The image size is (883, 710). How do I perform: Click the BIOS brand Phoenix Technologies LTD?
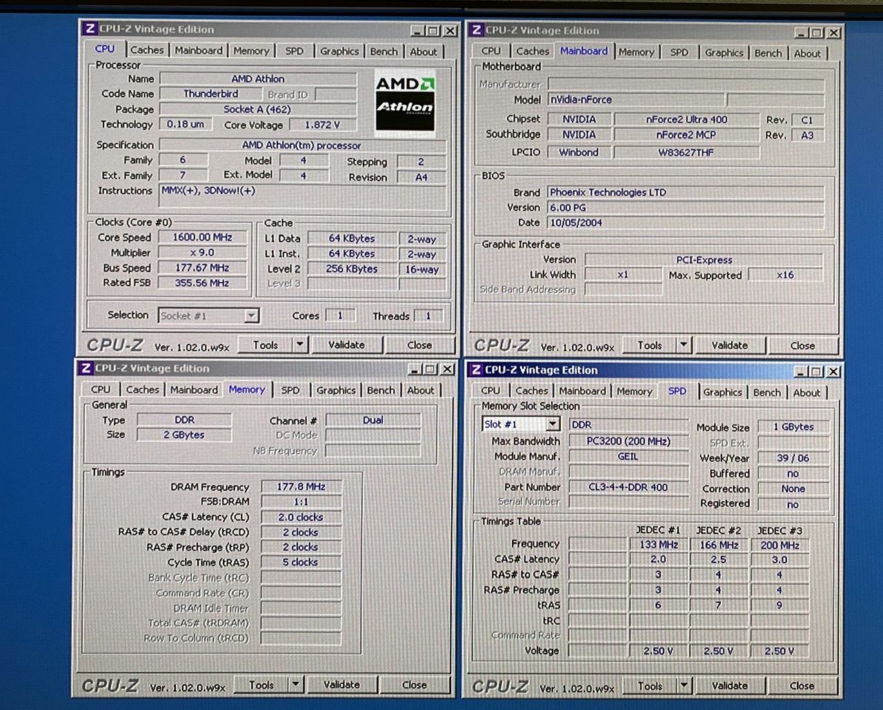click(686, 192)
